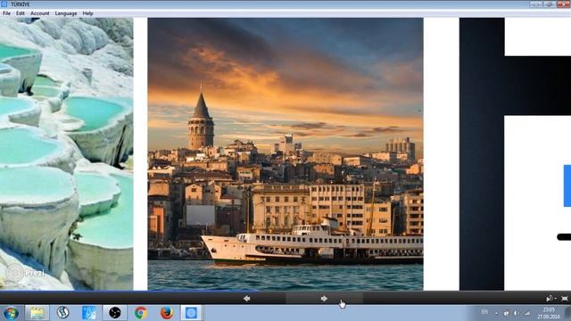Open Google Chrome from the taskbar
The width and height of the screenshot is (571, 321).
[141, 313]
